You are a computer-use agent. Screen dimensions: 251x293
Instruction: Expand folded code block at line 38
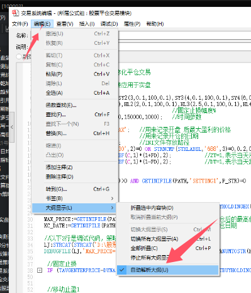tap(40, 270)
